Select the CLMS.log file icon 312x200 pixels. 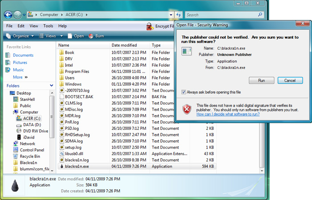62,103
